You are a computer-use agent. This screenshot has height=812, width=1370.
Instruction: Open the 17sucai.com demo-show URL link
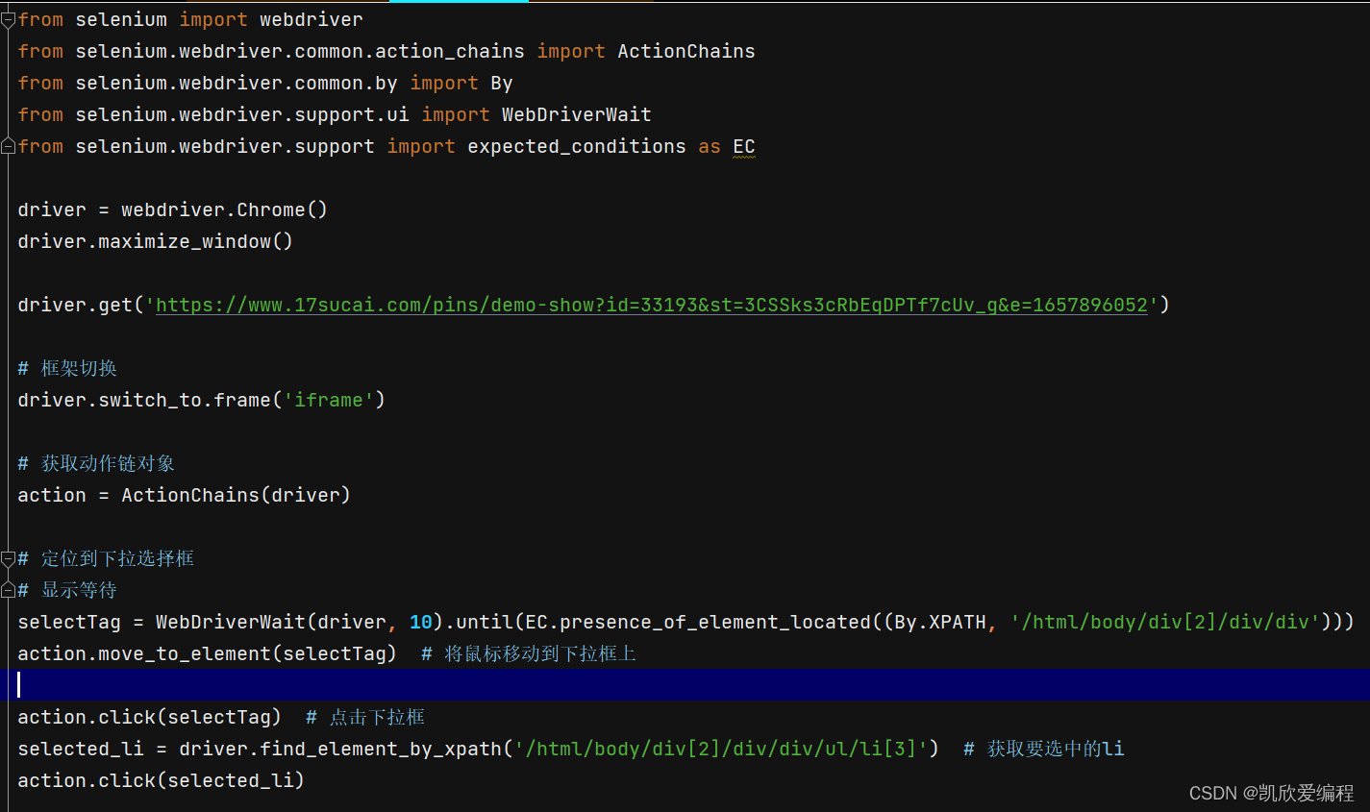click(652, 306)
